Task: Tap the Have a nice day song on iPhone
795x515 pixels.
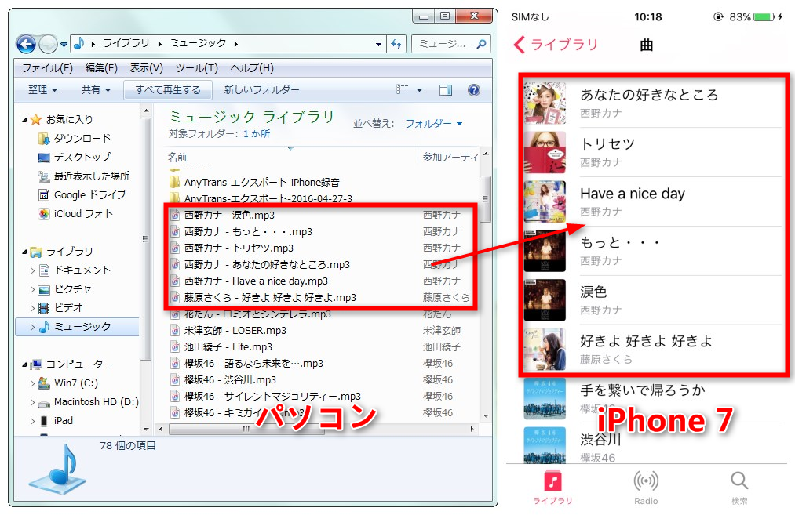Action: [x=654, y=201]
